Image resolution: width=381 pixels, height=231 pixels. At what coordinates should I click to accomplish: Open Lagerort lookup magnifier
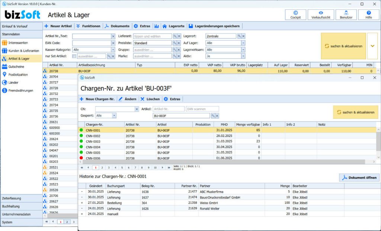(x=239, y=36)
